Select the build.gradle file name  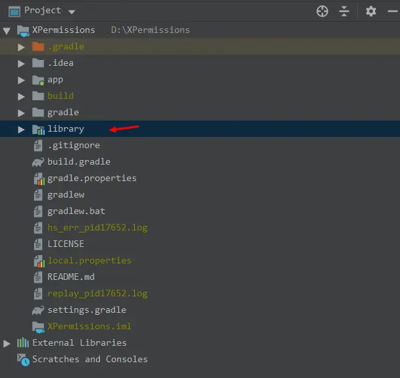click(x=79, y=162)
